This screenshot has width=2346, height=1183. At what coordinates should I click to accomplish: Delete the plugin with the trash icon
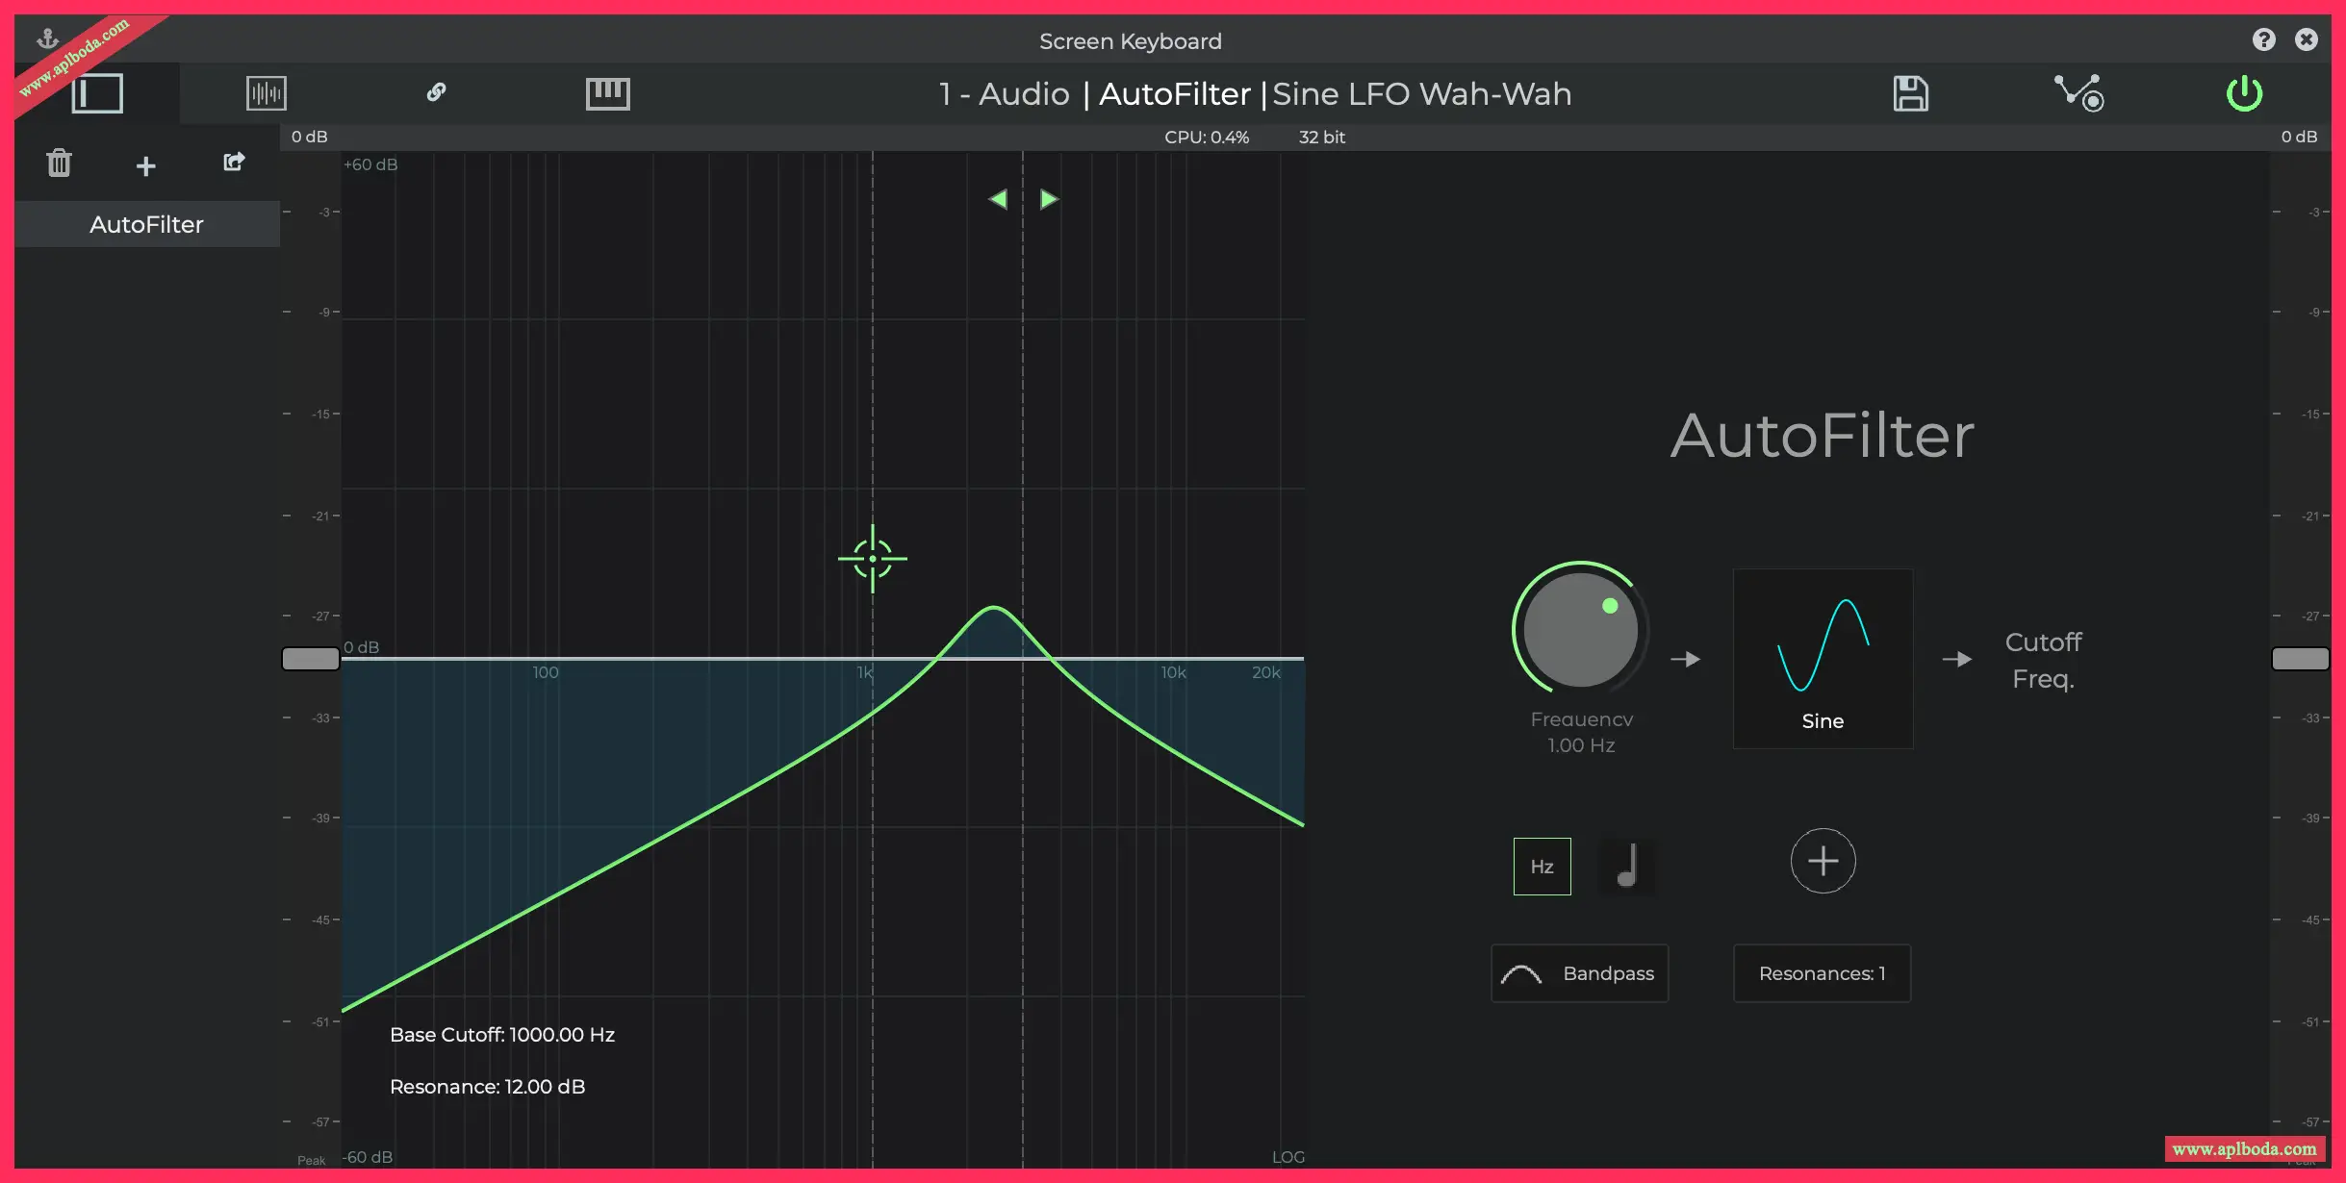[60, 164]
